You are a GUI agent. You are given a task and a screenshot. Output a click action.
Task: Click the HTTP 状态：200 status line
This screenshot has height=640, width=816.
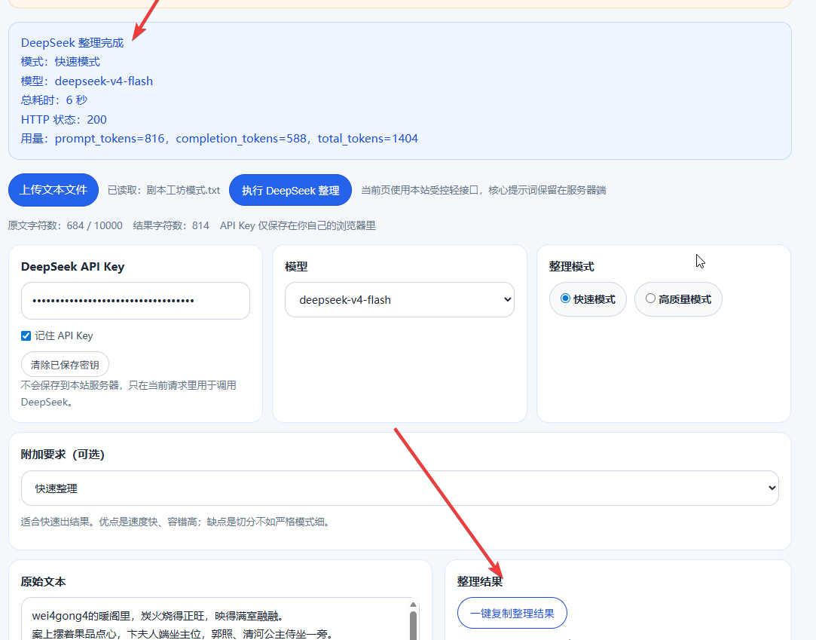click(x=64, y=120)
